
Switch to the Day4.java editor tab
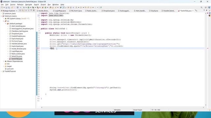[x=153, y=11]
